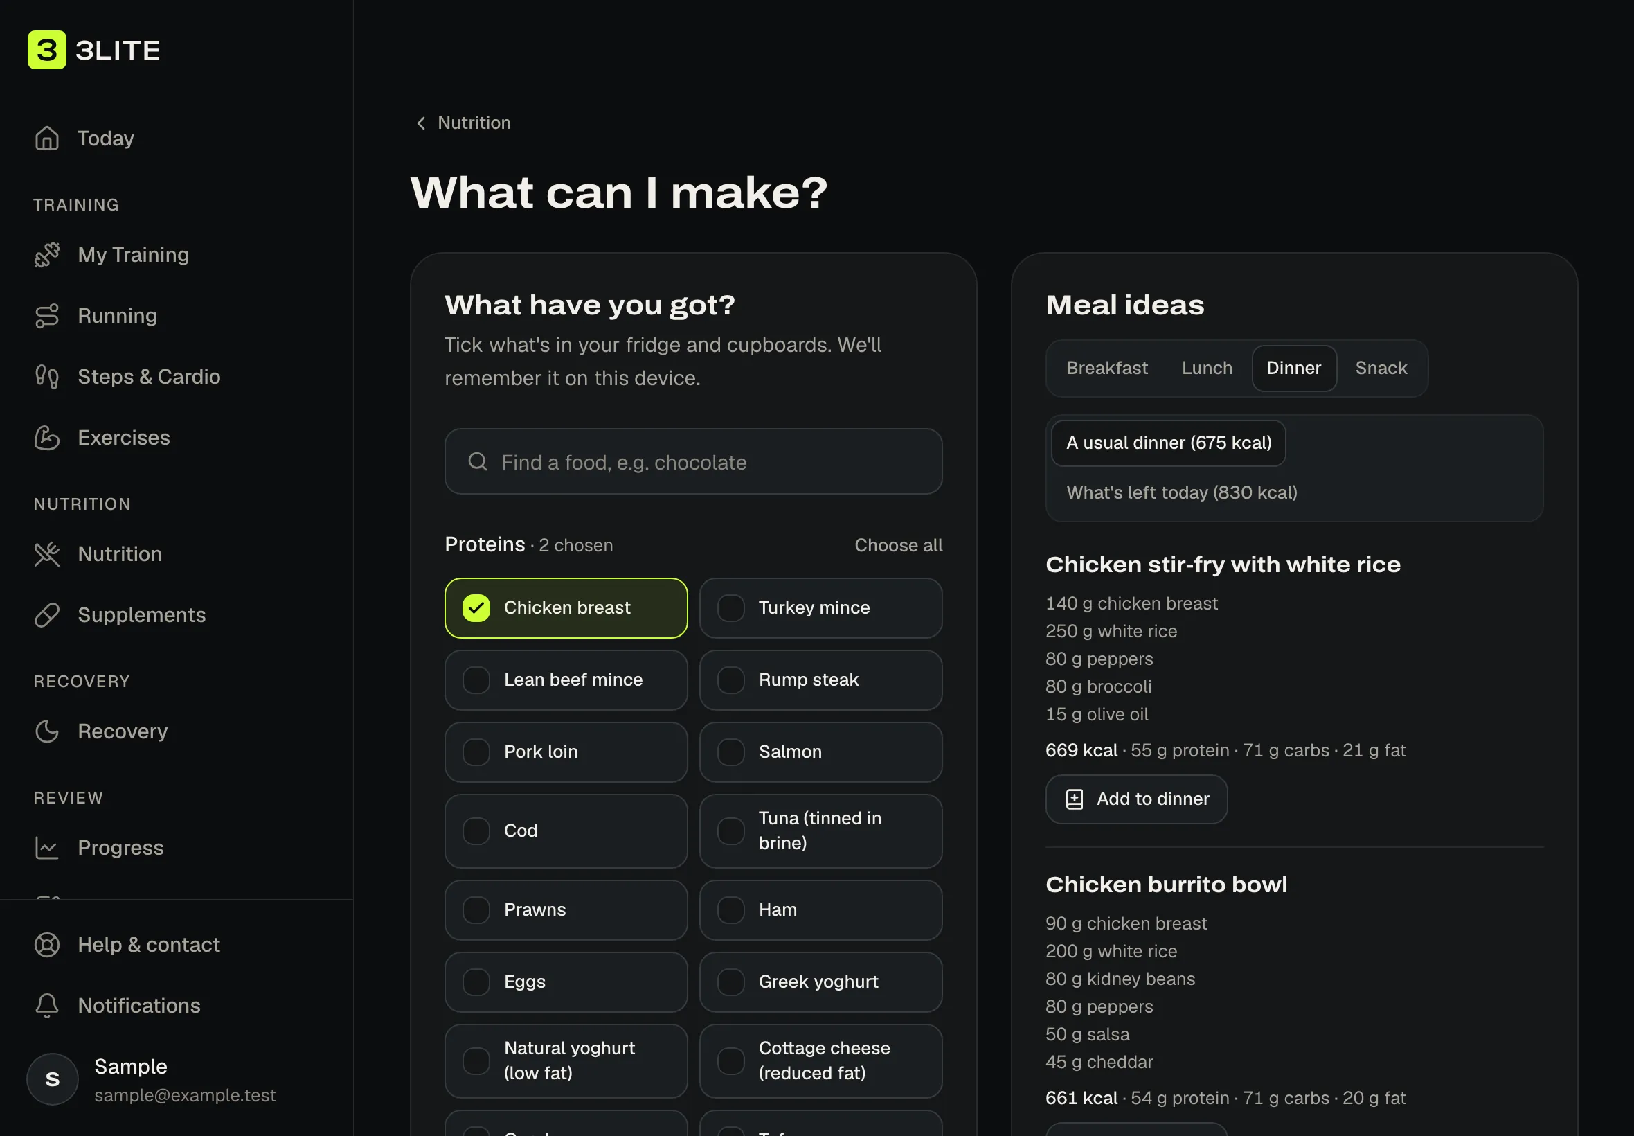Switch to the Lunch tab

click(x=1207, y=368)
